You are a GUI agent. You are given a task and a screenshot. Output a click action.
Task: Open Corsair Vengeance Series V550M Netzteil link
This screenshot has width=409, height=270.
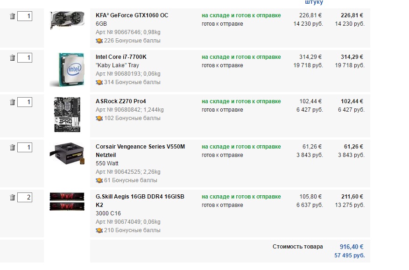tap(141, 151)
